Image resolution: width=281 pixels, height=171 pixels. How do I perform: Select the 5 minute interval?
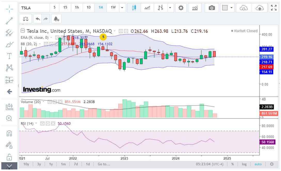[54, 7]
